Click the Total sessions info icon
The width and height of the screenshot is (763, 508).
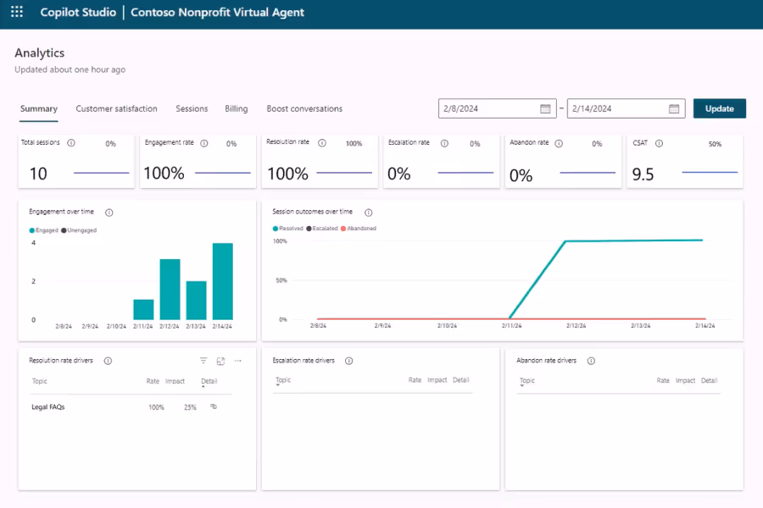coord(71,143)
